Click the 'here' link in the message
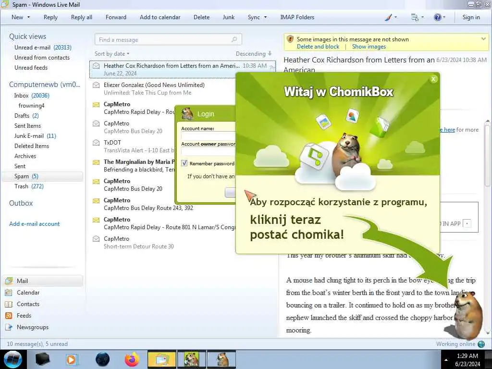492x369 pixels. click(449, 130)
